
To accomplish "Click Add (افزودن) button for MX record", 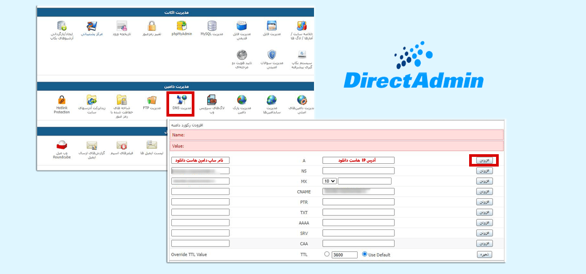I will (484, 181).
